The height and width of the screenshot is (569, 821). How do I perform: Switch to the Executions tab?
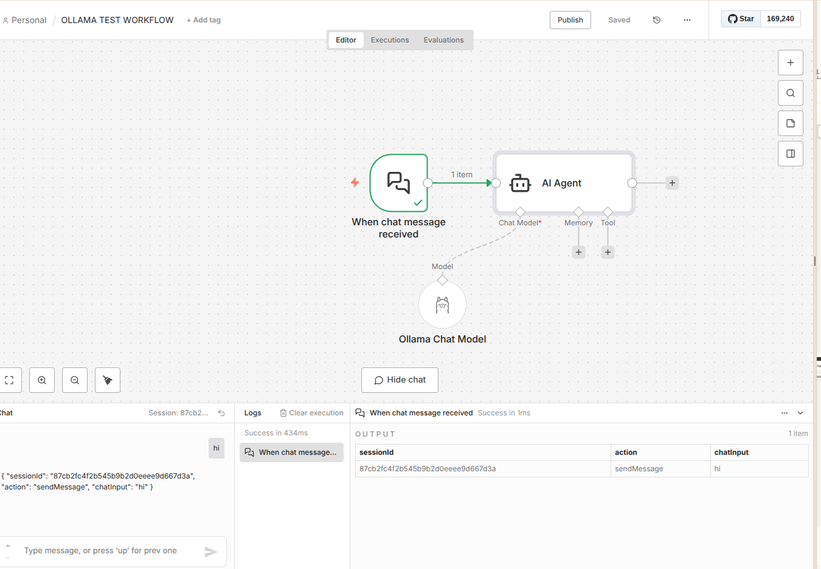pos(390,40)
